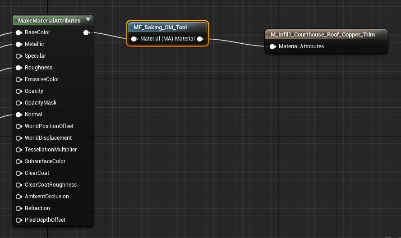Click the ClearCoatRoughness input pin
This screenshot has height=238, width=401.
click(x=18, y=185)
